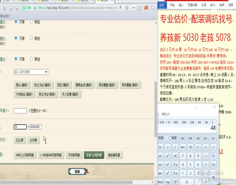Click the calculator square root key
This screenshot has height=185, width=236.
pyautogui.click(x=213, y=147)
